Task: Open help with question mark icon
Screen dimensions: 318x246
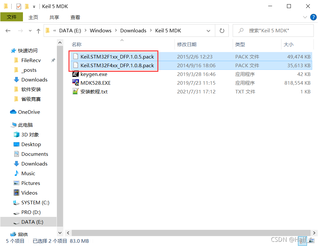Action: (313, 17)
